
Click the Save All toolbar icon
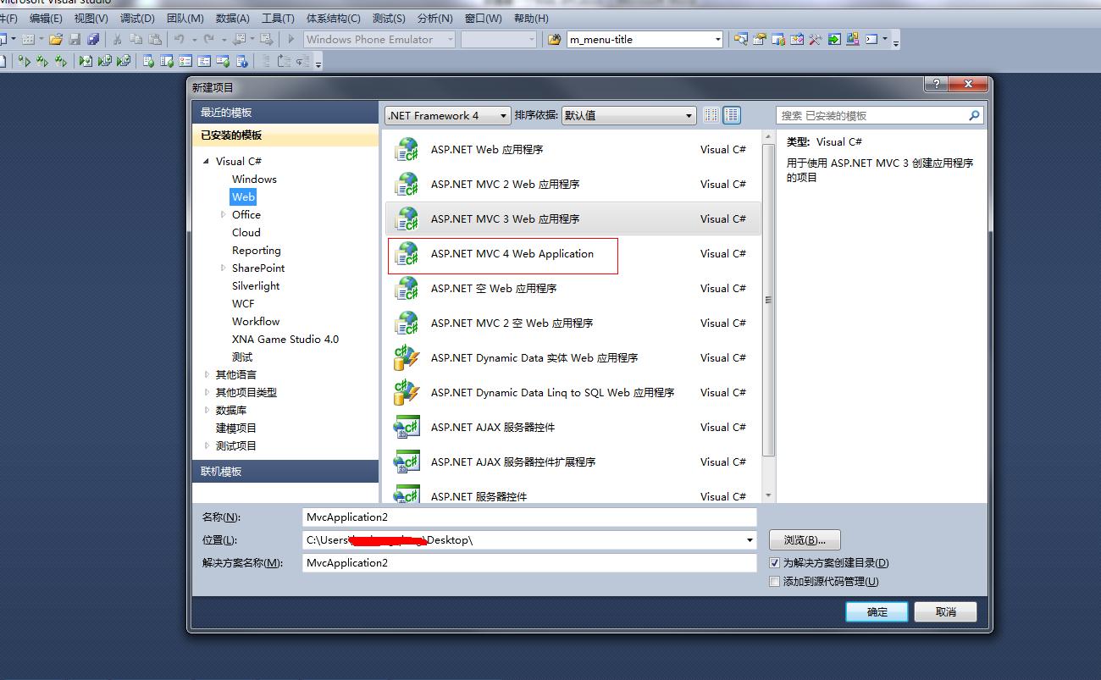93,39
